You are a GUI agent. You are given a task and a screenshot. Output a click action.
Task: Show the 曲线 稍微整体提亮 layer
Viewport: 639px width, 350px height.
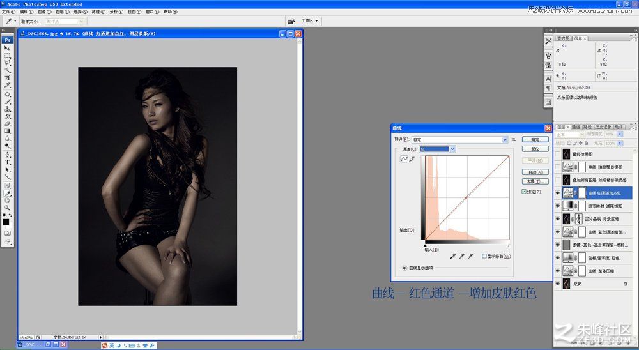point(558,167)
